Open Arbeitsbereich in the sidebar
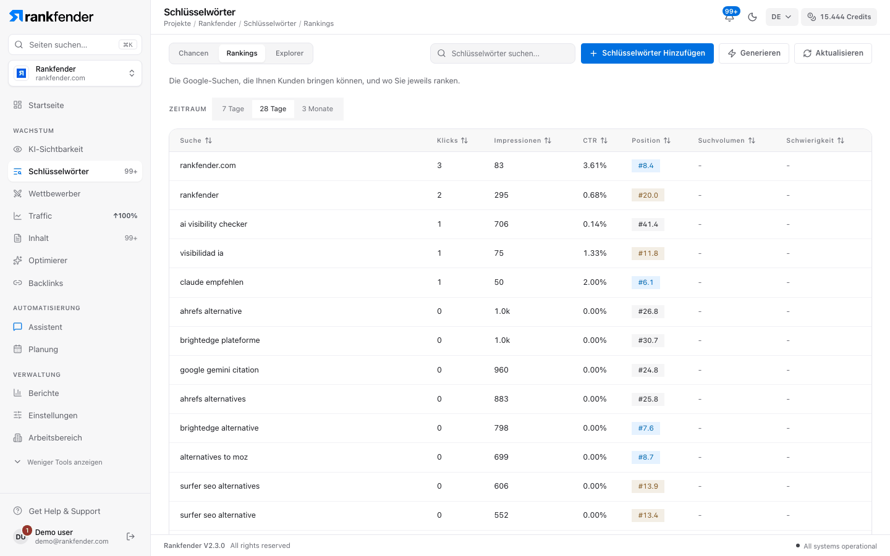Viewport: 890px width, 556px height. pyautogui.click(x=75, y=437)
